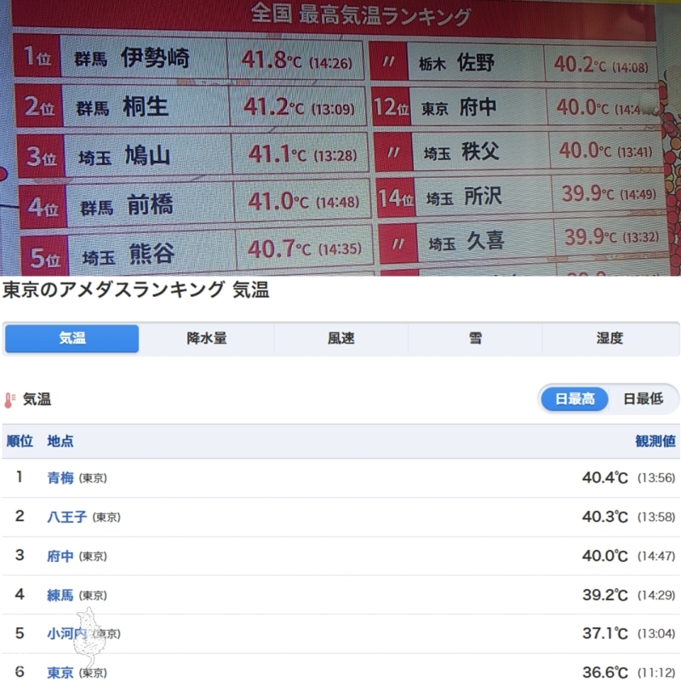
Task: Click the 府中 location link
Action: [60, 556]
